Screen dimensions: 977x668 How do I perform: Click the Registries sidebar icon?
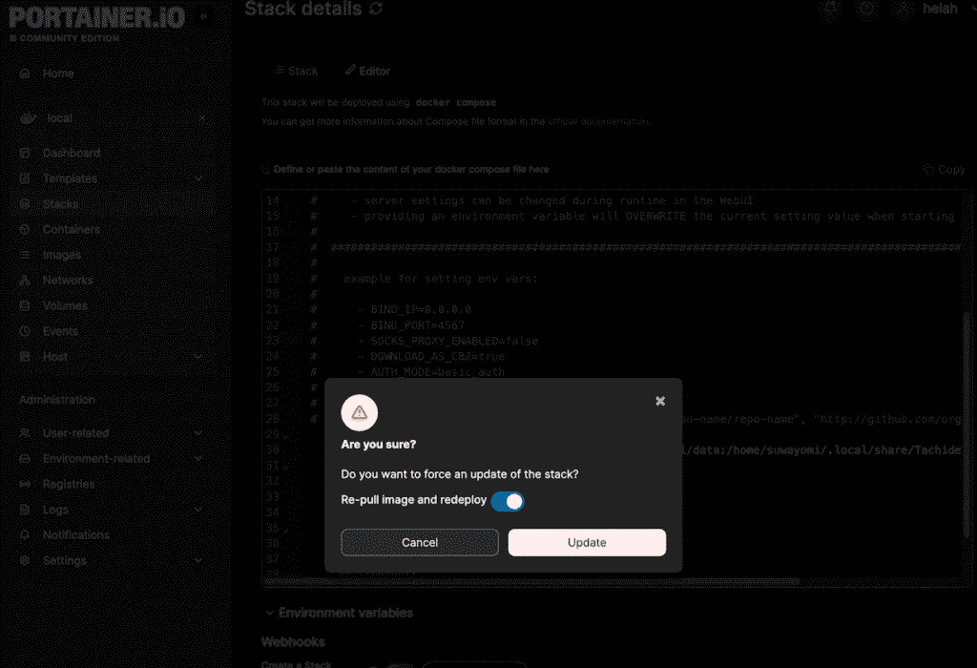26,485
